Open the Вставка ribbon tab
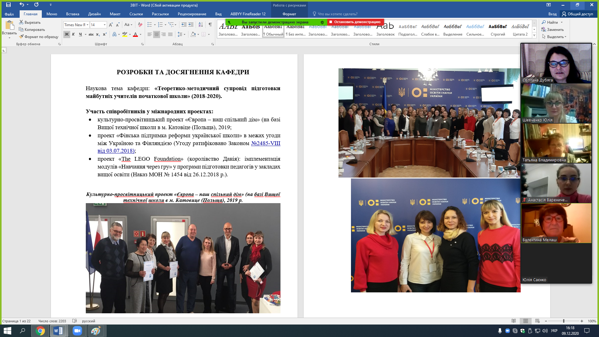 72,14
